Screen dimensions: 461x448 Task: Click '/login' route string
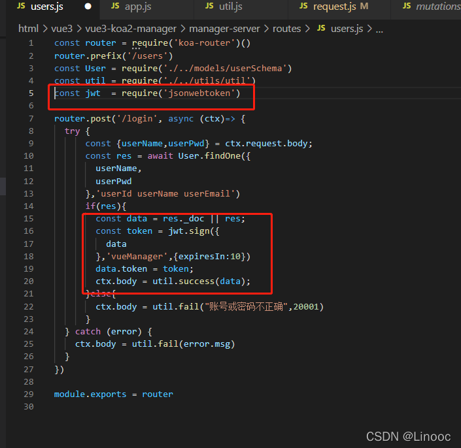137,119
